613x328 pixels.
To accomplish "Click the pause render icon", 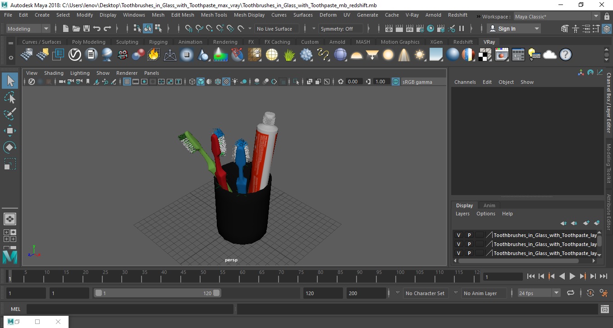I will pos(462,28).
